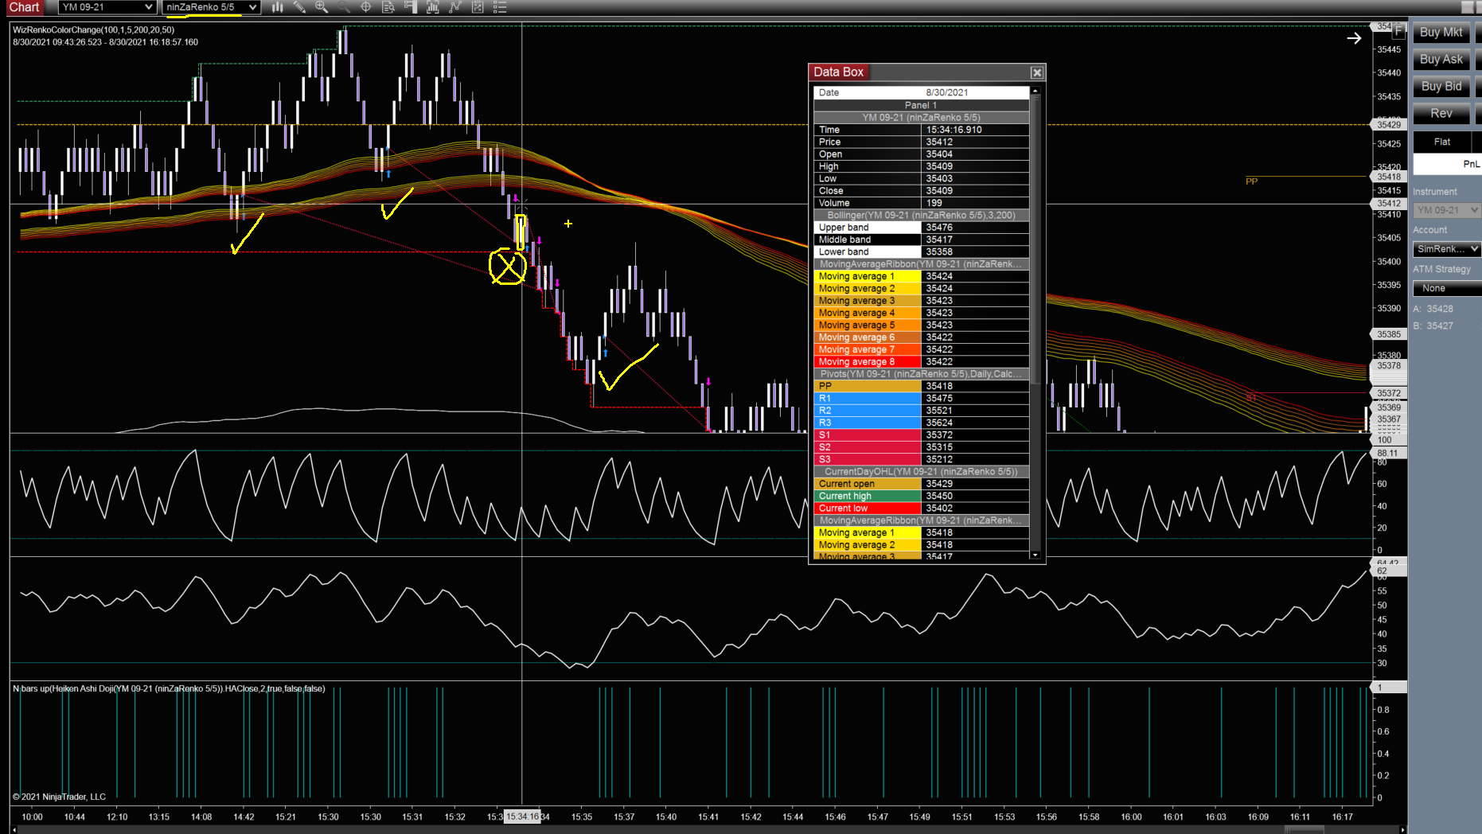Click the white arrow to latest bar

point(1354,38)
